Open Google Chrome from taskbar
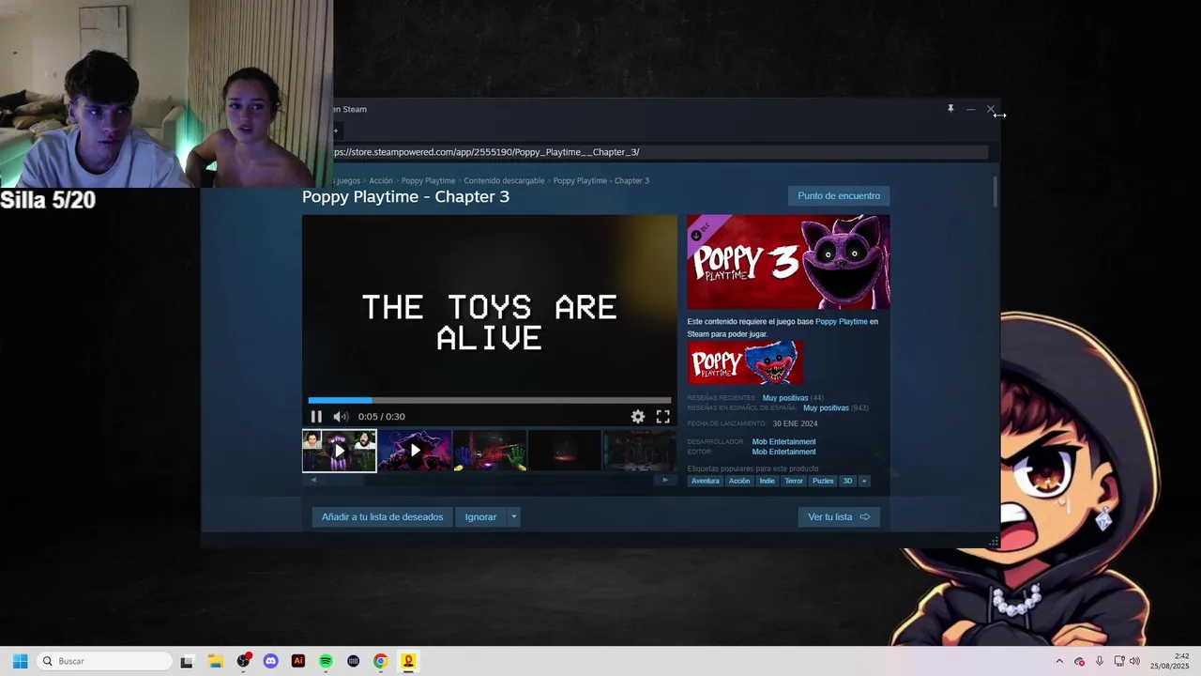This screenshot has width=1201, height=676. pos(381,661)
